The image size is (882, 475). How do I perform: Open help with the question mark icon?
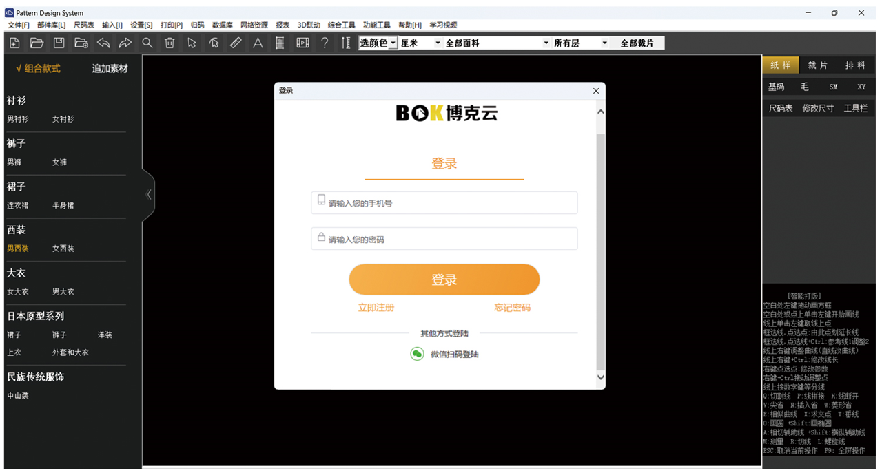click(x=325, y=43)
